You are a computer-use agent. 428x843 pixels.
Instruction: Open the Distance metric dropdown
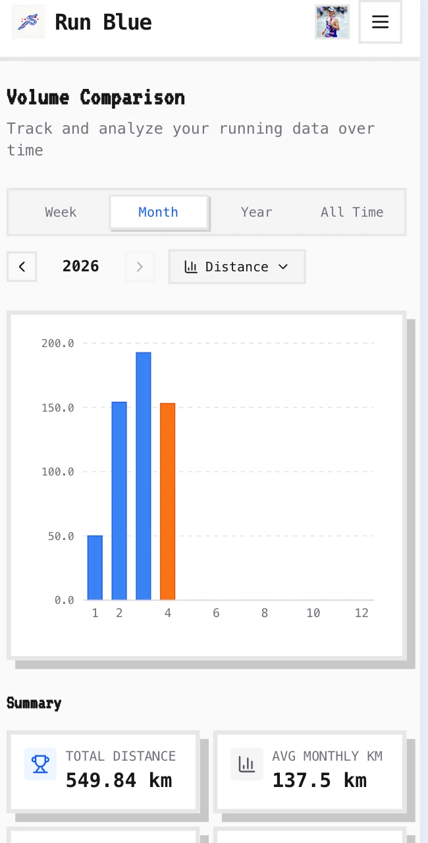coord(237,267)
